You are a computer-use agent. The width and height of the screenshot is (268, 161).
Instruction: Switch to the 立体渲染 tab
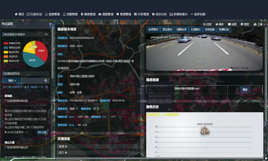210,29
